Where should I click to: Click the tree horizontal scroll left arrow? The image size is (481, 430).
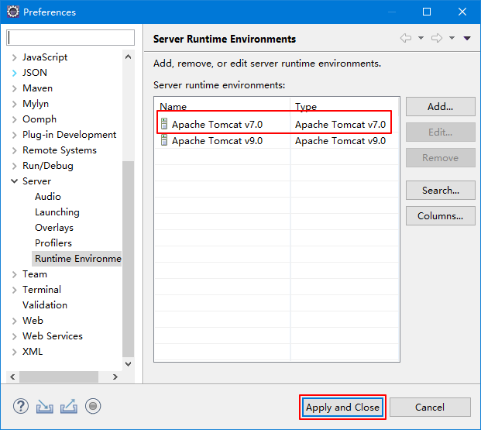point(12,377)
